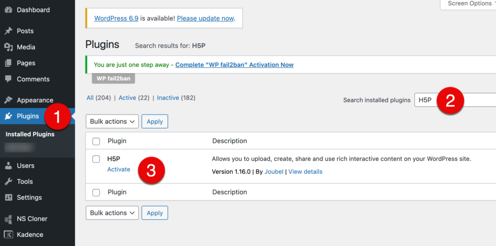Filter plugins by Inactive

pos(168,98)
